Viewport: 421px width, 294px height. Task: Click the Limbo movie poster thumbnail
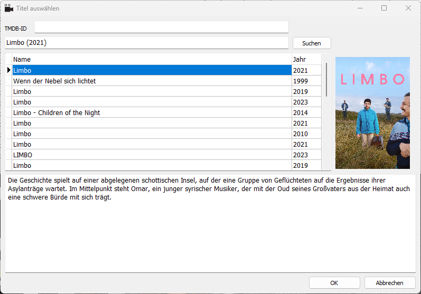[372, 113]
